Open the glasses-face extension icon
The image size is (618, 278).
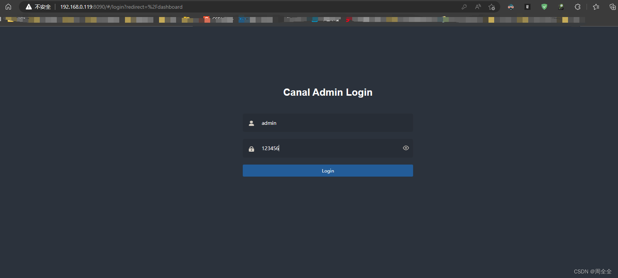point(511,7)
